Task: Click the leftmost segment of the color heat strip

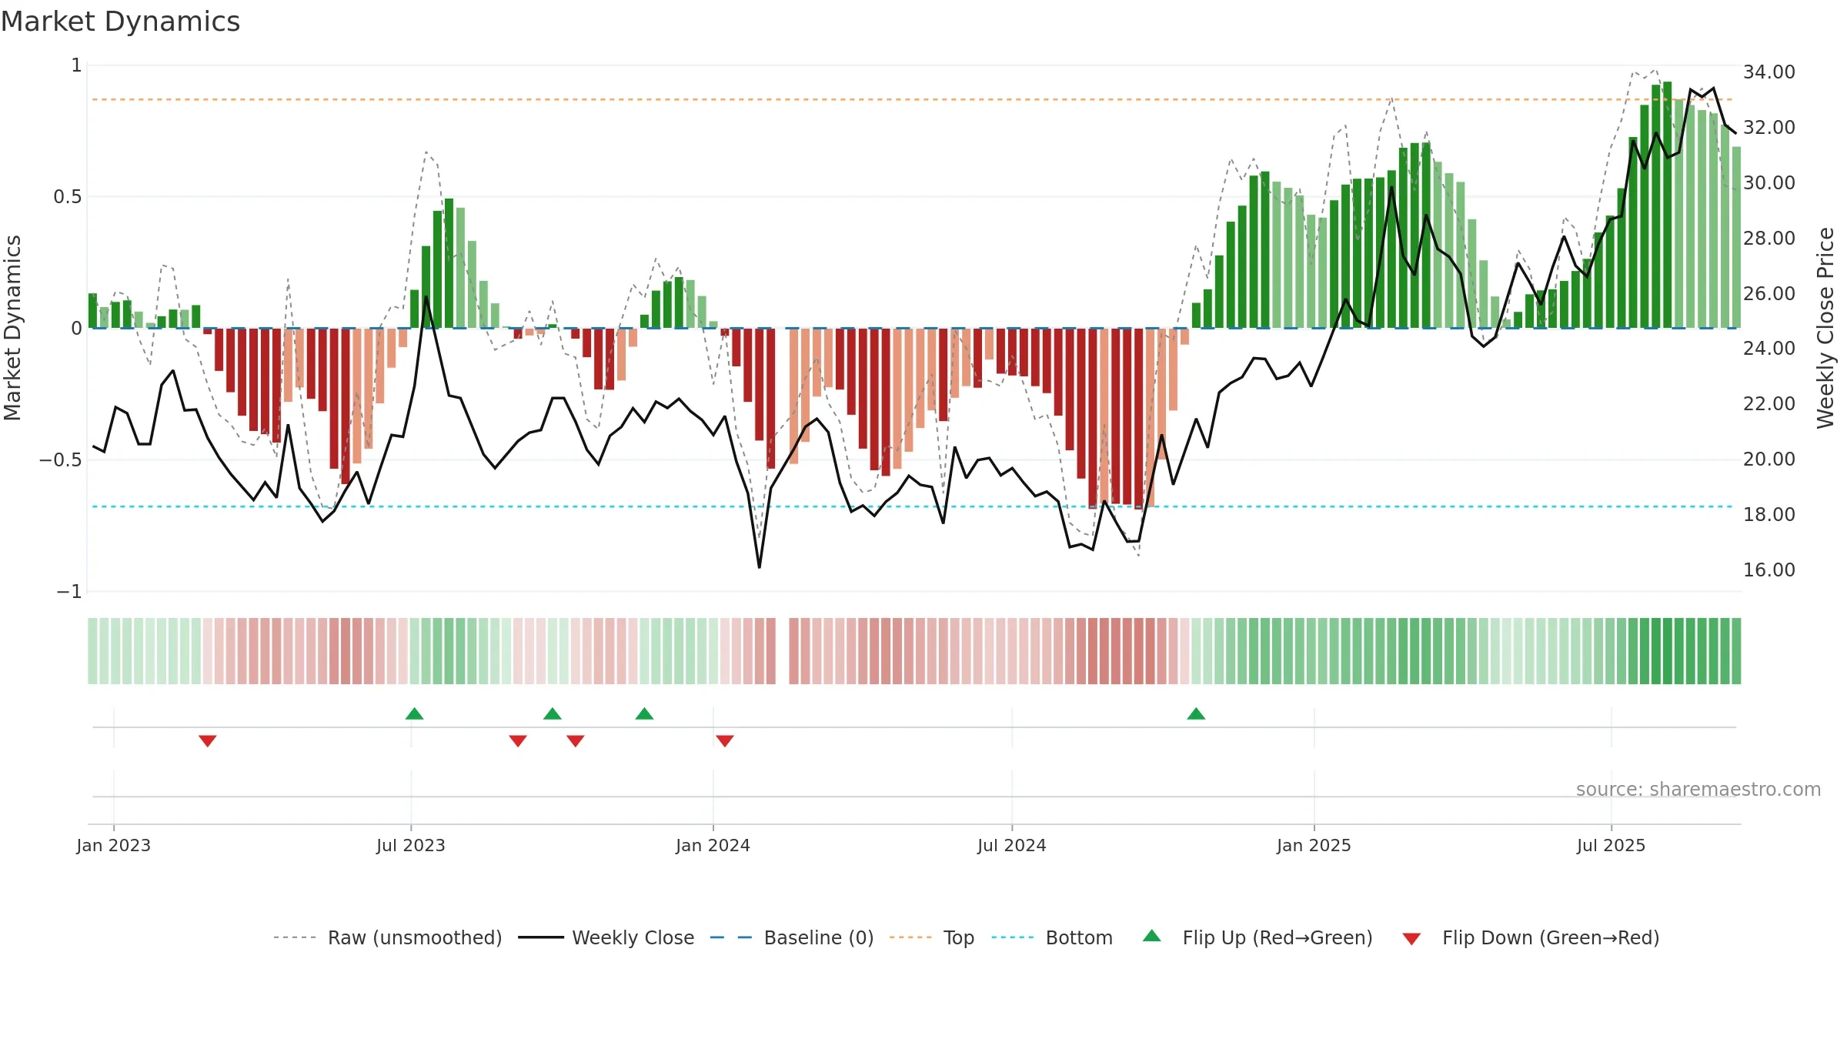Action: point(92,651)
